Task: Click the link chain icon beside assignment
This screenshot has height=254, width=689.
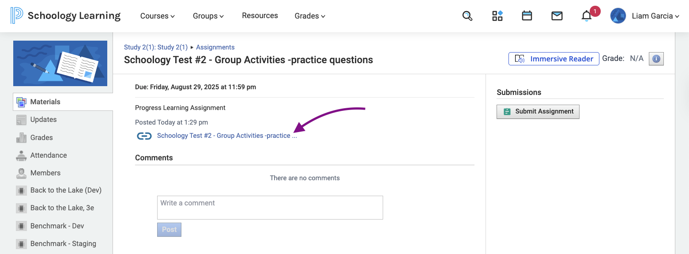Action: tap(144, 136)
